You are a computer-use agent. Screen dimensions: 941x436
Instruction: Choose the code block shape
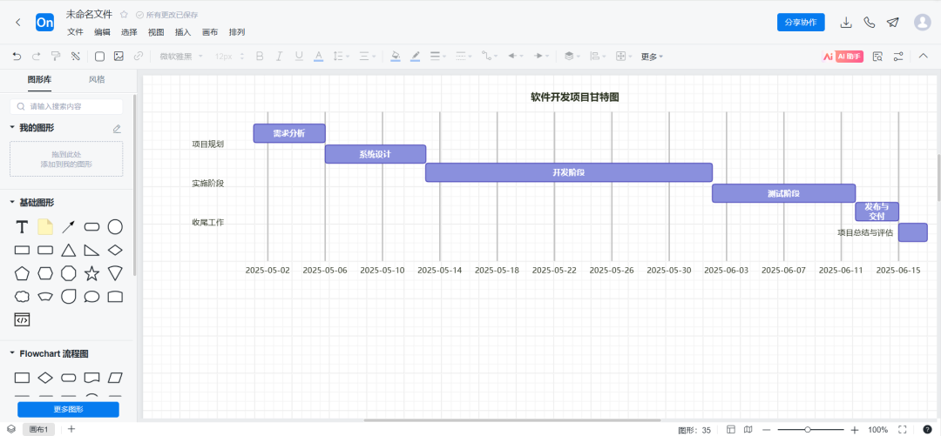pyautogui.click(x=22, y=319)
